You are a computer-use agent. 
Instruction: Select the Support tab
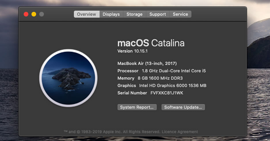coord(158,14)
